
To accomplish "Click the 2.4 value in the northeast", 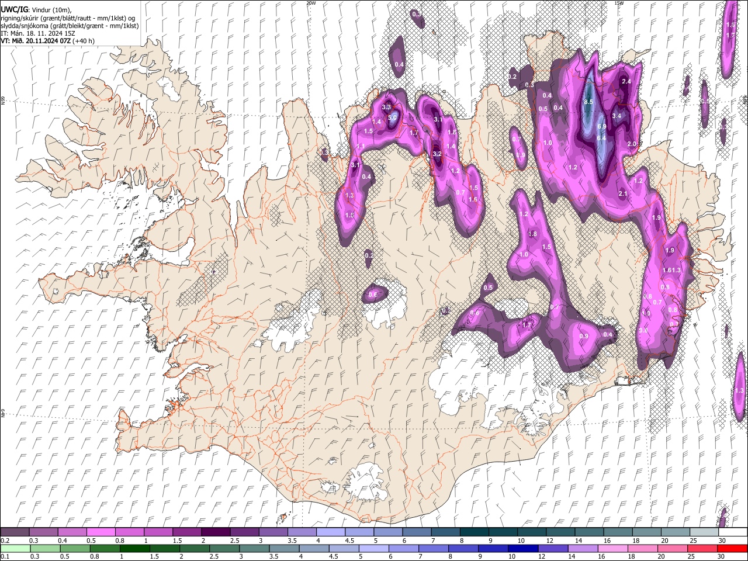I will [626, 81].
